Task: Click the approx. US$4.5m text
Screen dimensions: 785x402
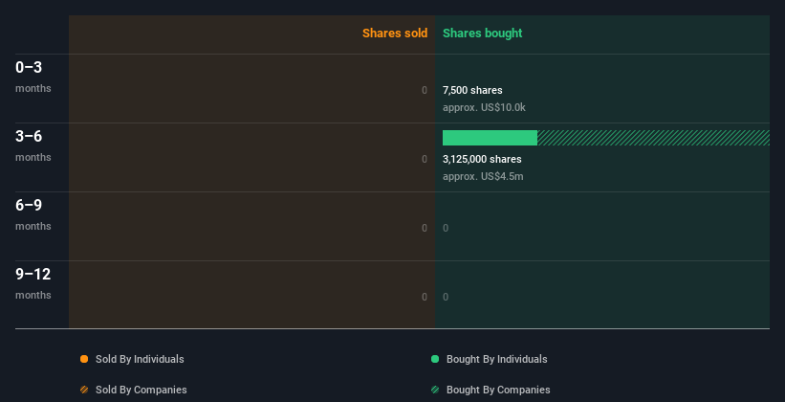Action: click(483, 176)
